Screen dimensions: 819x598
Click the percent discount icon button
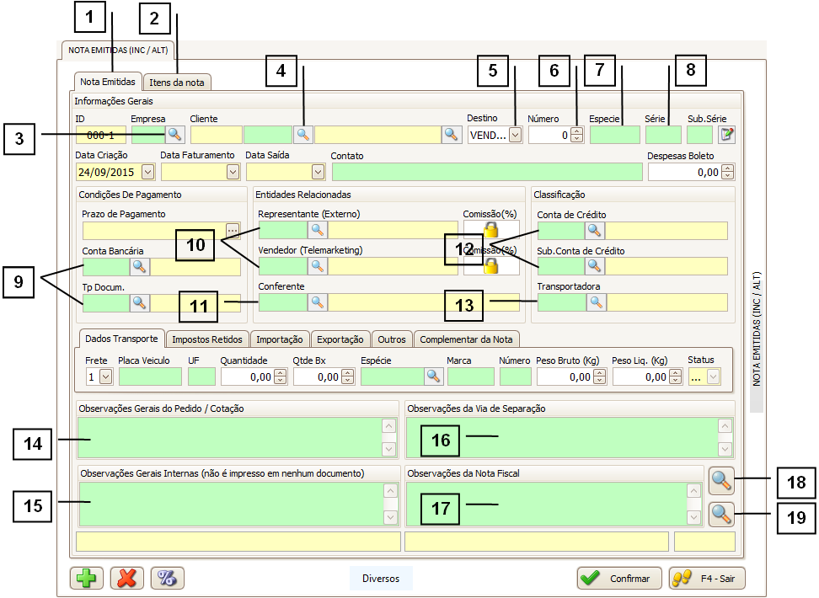(x=167, y=578)
